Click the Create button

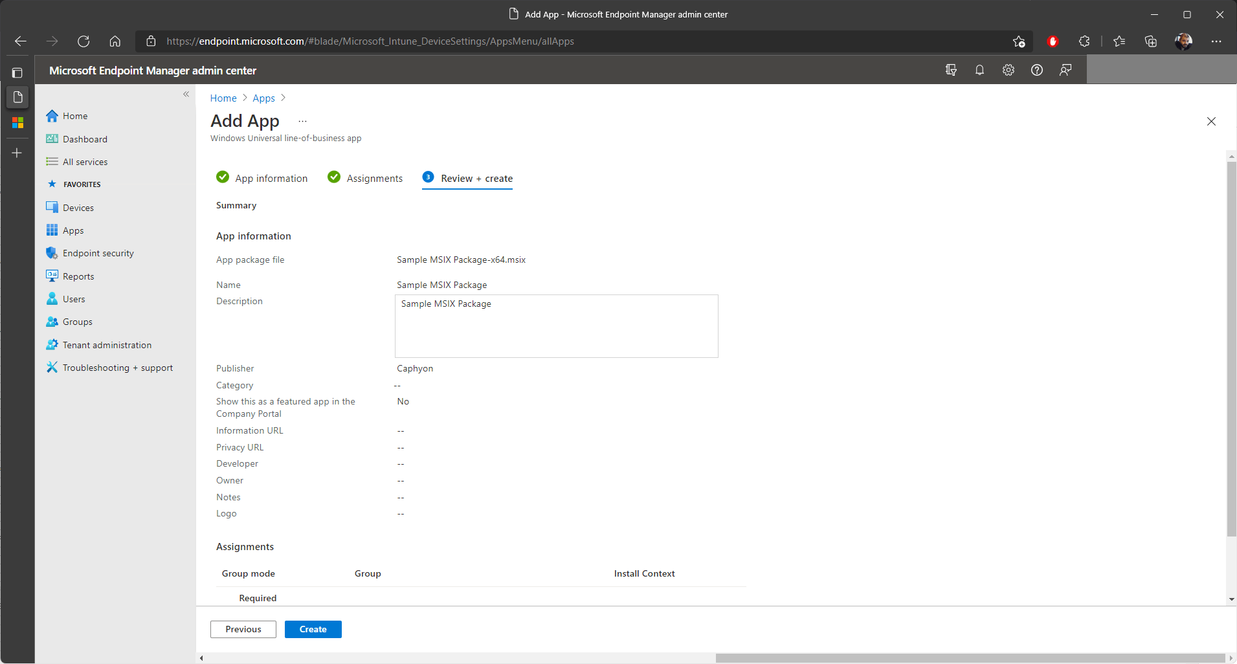(x=313, y=629)
